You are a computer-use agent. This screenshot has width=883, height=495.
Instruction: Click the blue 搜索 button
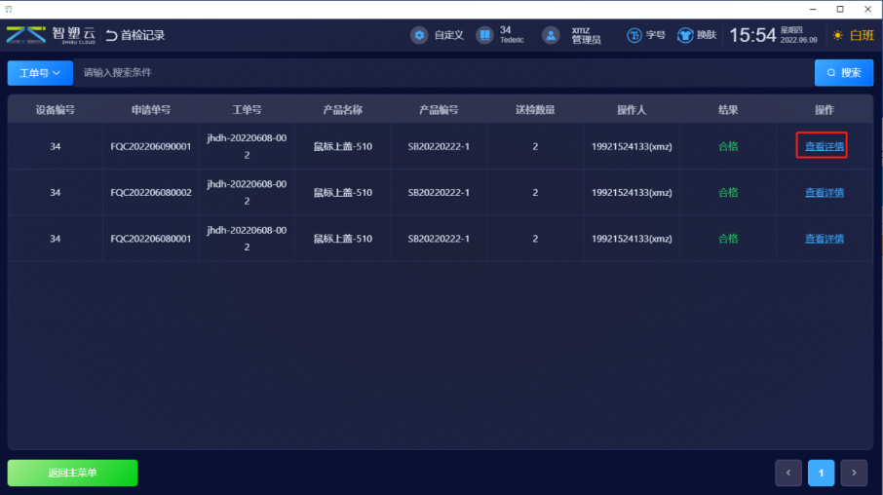[x=843, y=73]
